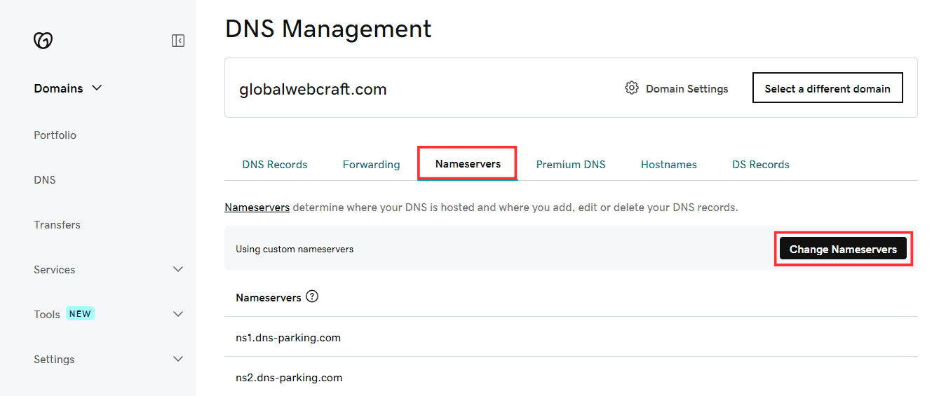Switch to the DS Records tab
The height and width of the screenshot is (396, 946).
[x=760, y=165]
